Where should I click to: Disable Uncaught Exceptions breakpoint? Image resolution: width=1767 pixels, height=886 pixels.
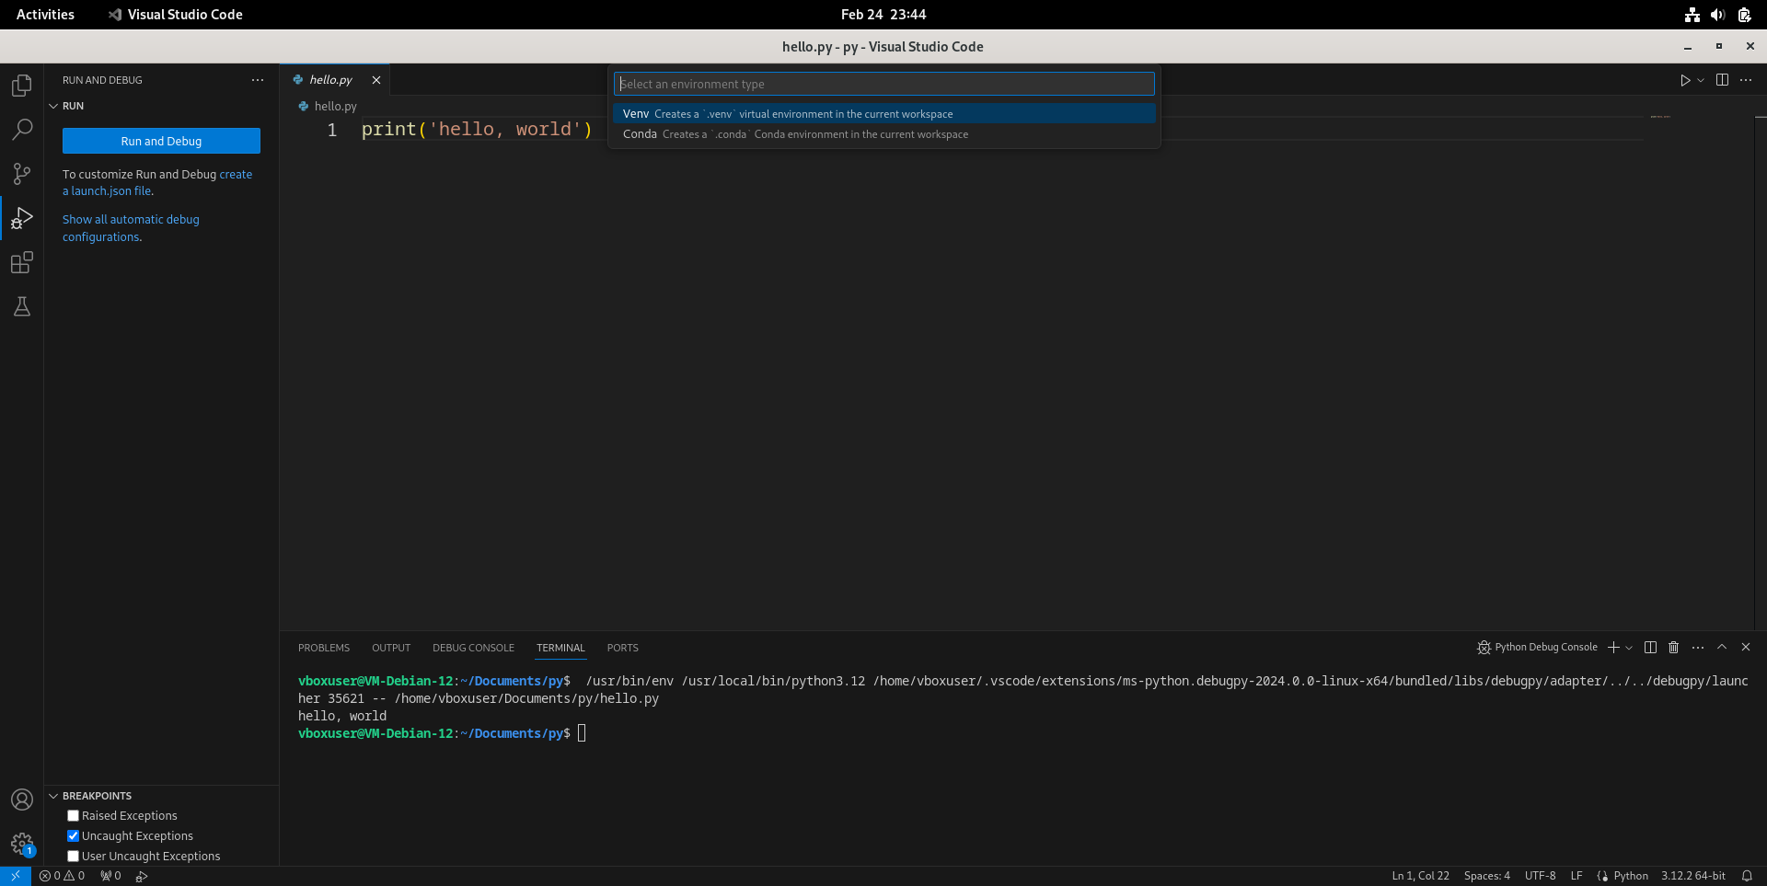coord(73,835)
